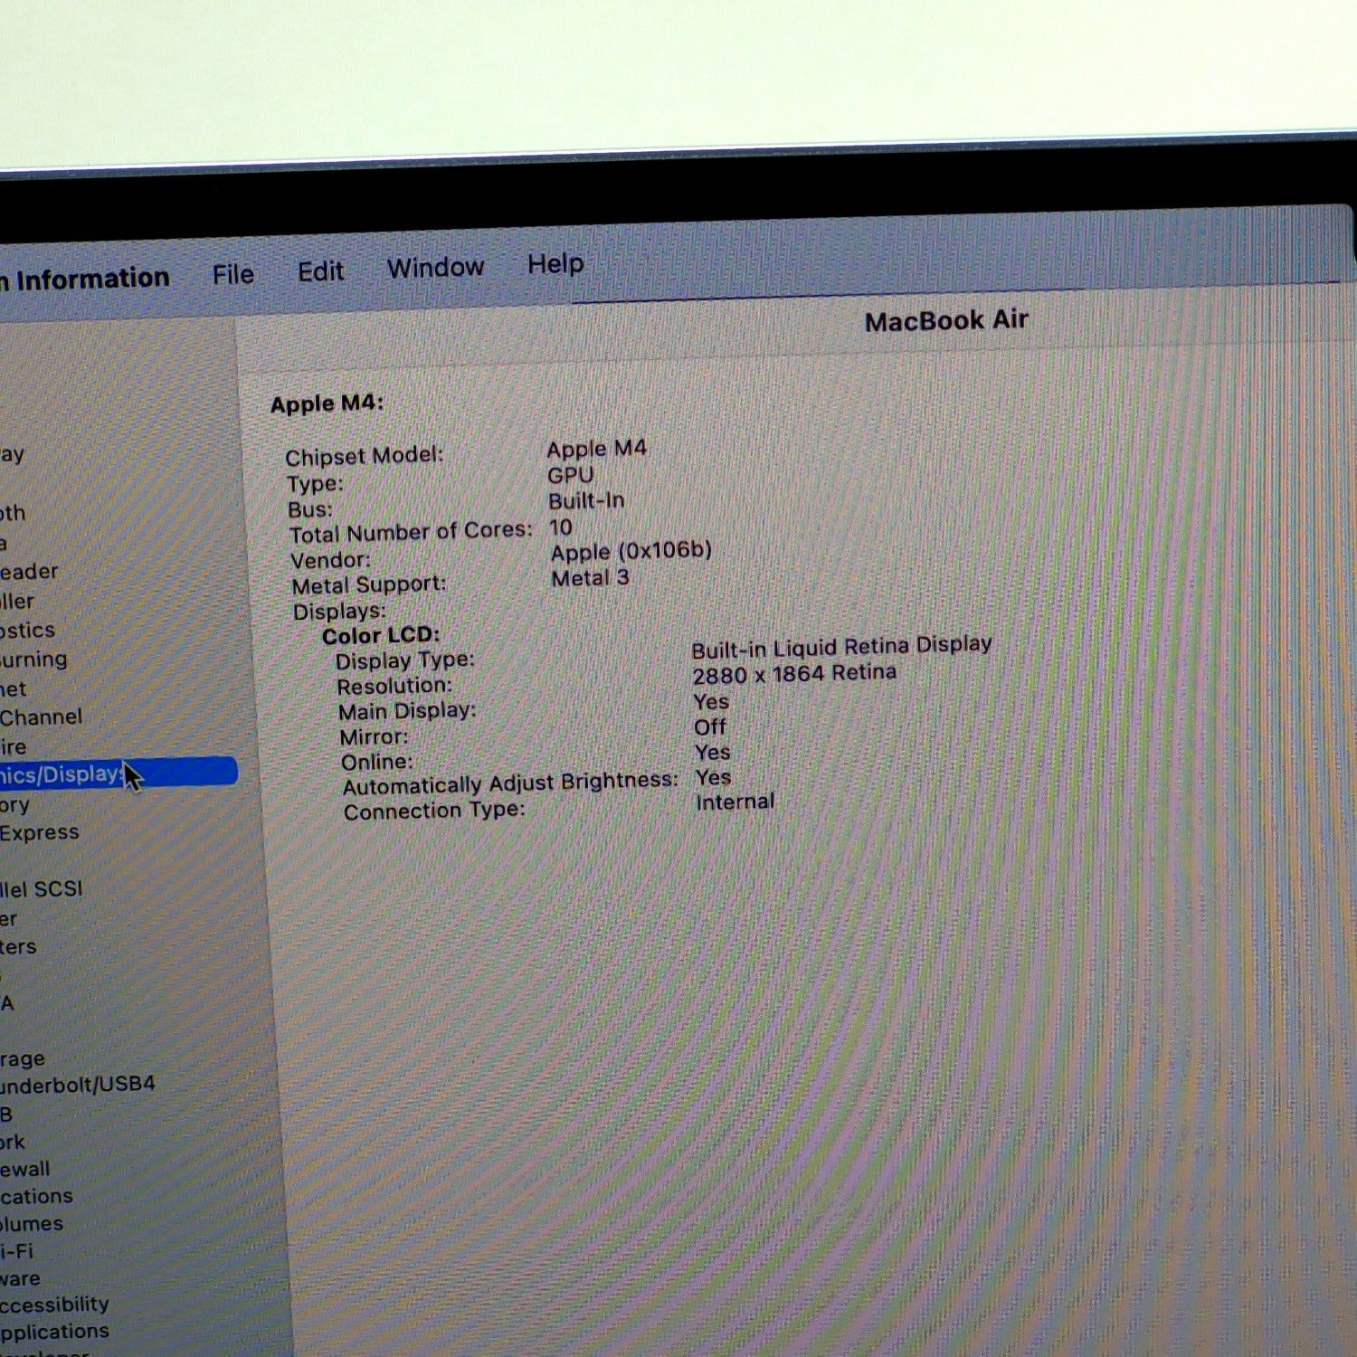Click the 'Displays:' label
Screen dimensions: 1357x1357
point(339,612)
